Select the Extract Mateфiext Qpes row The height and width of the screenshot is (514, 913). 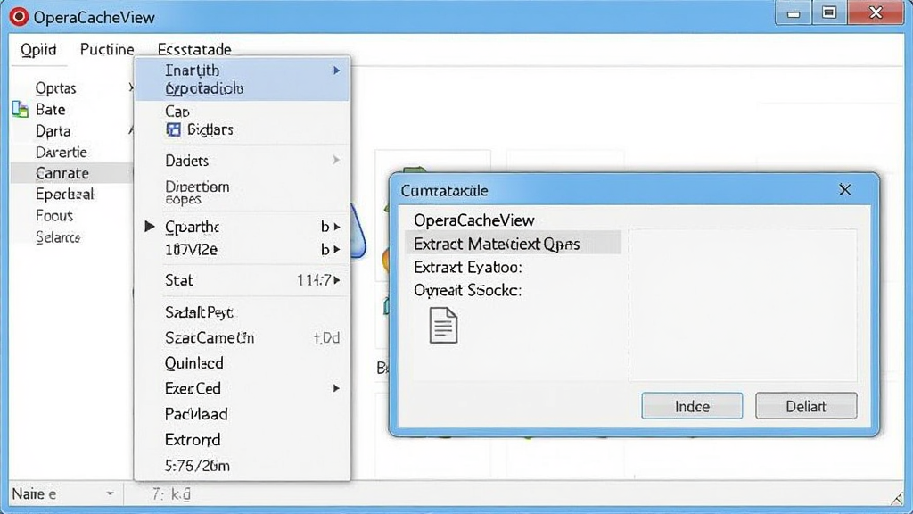[x=513, y=244]
